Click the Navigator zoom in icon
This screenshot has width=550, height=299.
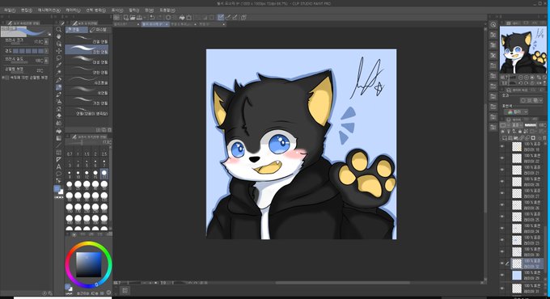527,78
